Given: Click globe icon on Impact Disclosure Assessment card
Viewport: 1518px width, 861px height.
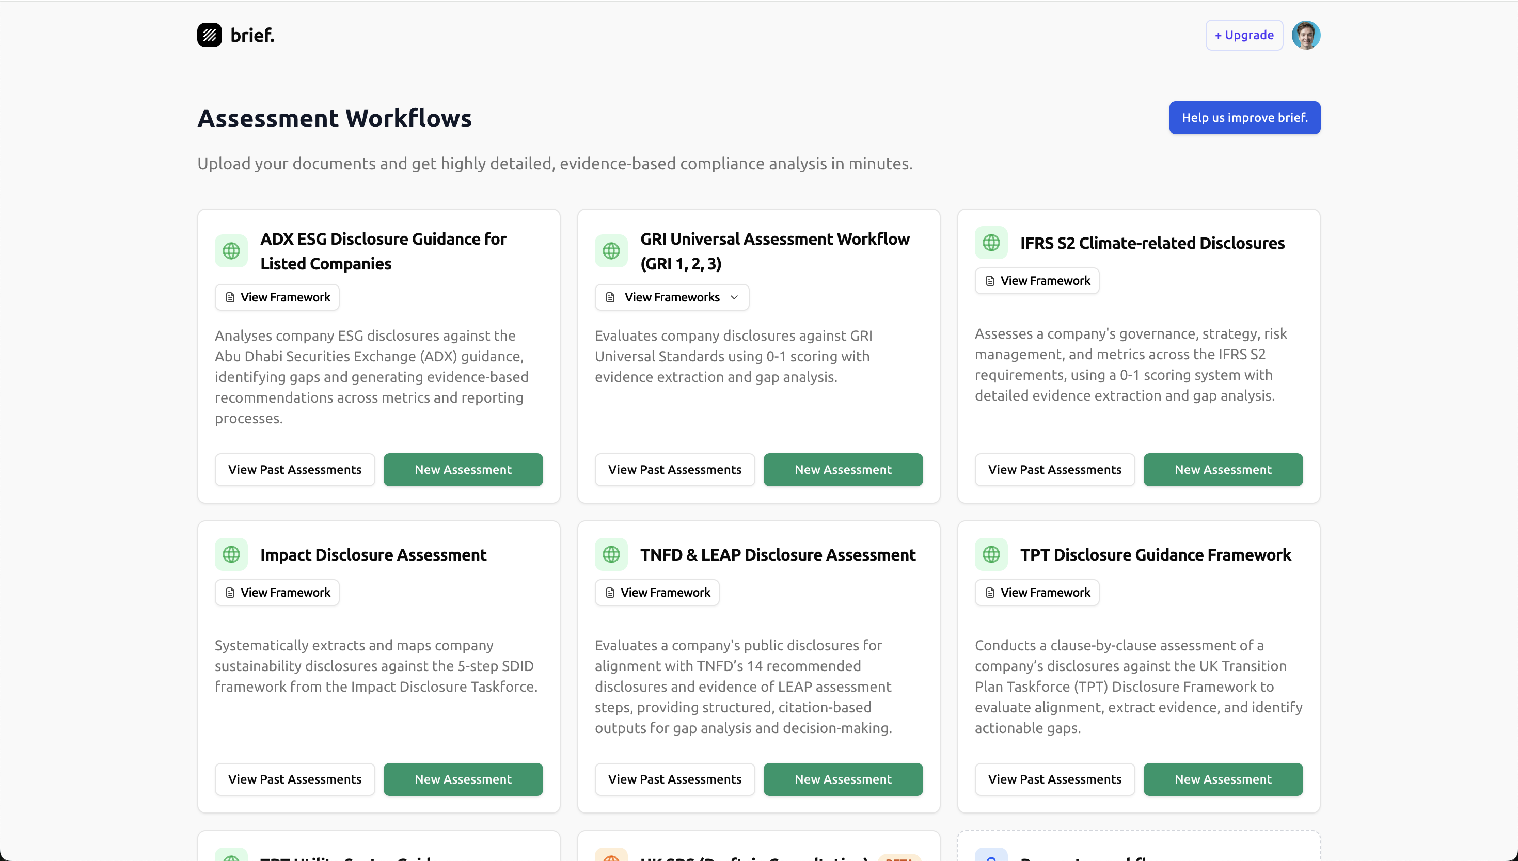Looking at the screenshot, I should (231, 554).
